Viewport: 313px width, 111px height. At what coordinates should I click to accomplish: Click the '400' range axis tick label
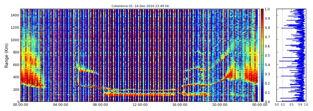[x=16, y=77]
